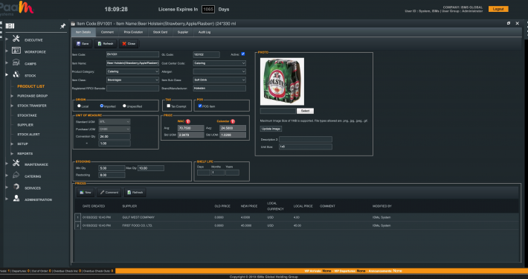Switch to the Comment tab

(107, 32)
